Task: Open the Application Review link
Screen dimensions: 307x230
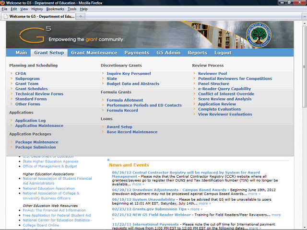Action: coord(217,104)
